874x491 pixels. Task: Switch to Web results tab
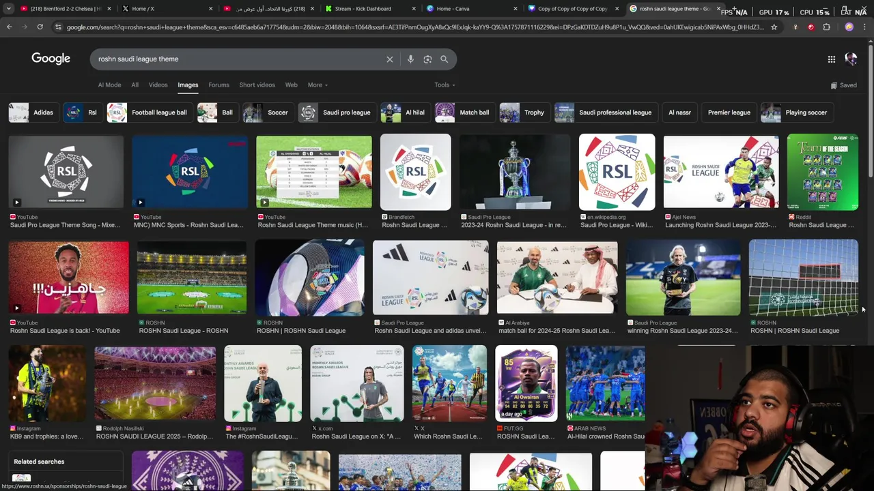coord(291,85)
